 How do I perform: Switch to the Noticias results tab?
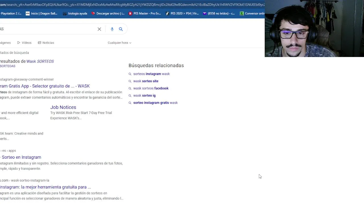click(46, 43)
